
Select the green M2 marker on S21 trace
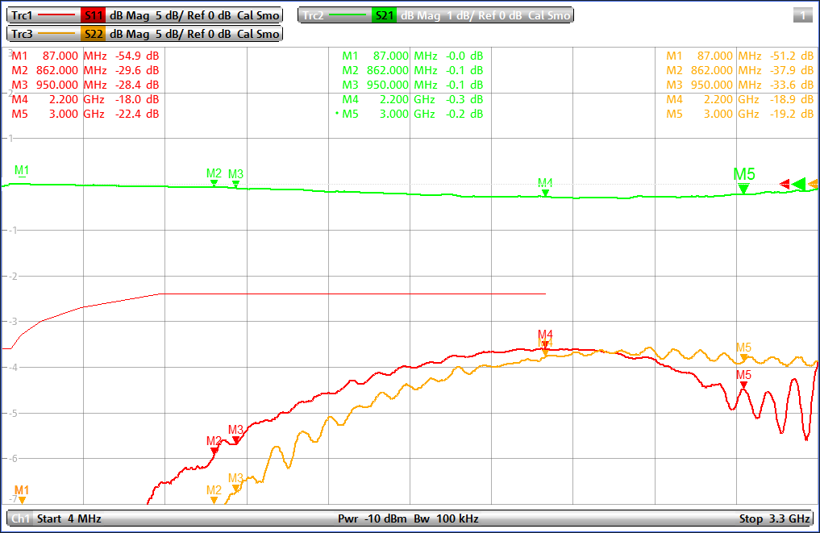[214, 183]
